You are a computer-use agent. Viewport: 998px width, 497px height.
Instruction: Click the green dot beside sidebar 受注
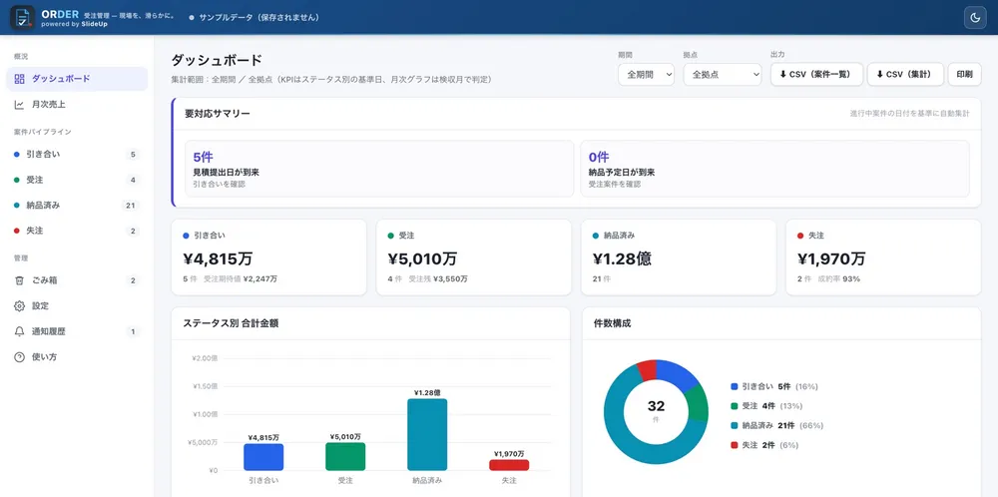click(17, 180)
